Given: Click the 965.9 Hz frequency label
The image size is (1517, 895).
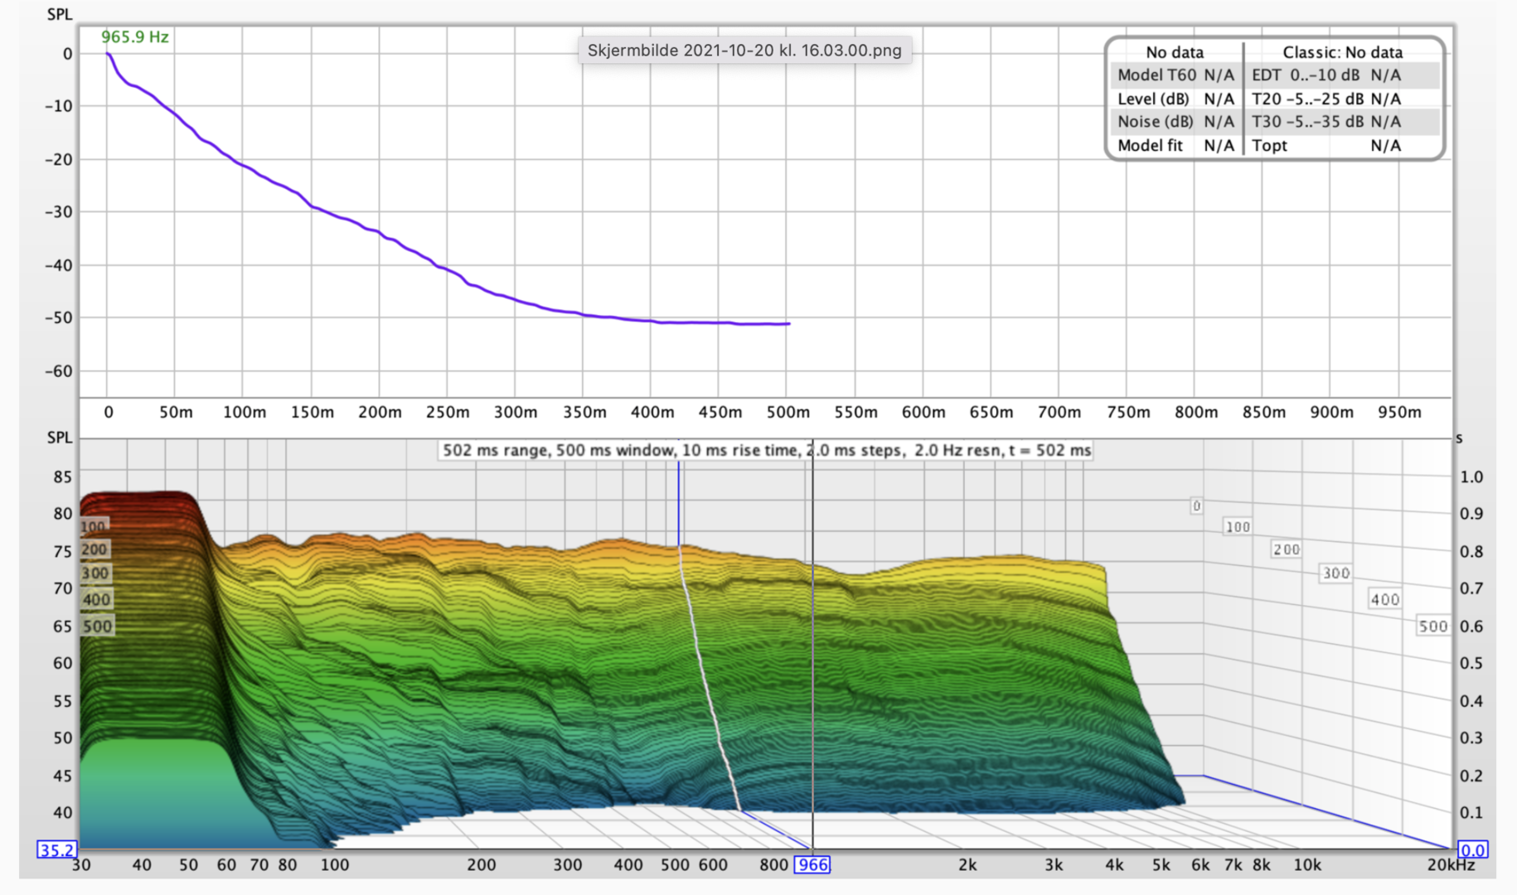Looking at the screenshot, I should click(135, 37).
